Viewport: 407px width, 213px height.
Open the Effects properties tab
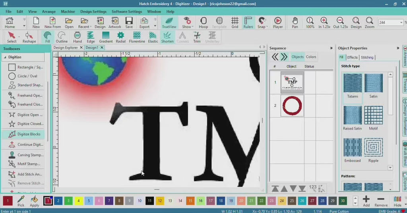pos(352,57)
